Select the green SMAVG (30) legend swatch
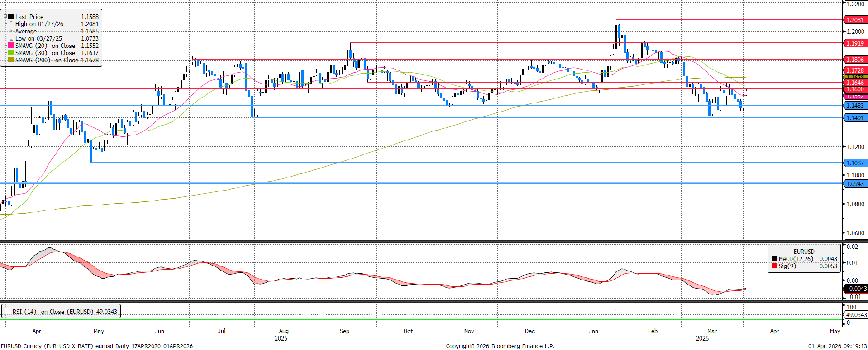This screenshot has height=350, width=868. pyautogui.click(x=11, y=53)
